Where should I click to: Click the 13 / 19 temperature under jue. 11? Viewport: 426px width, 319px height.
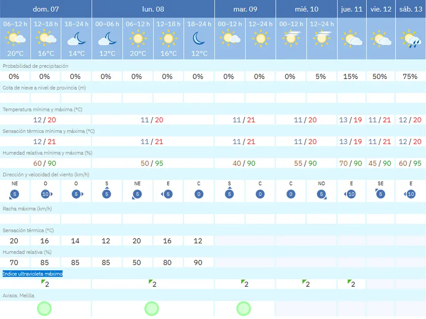351,120
